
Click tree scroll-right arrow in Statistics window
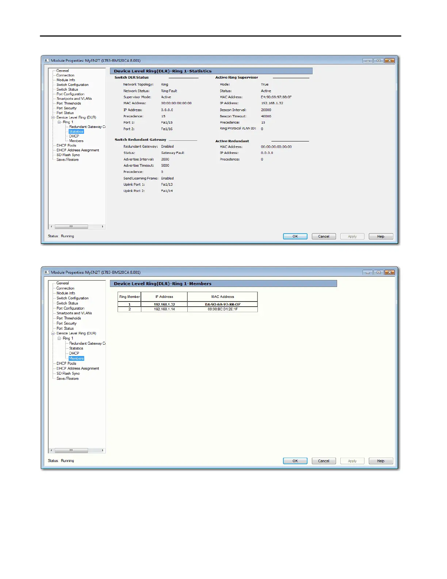click(103, 227)
